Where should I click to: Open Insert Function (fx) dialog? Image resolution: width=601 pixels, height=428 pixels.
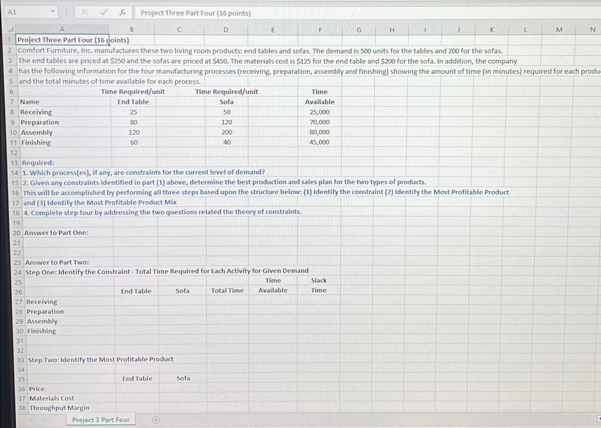tap(122, 13)
